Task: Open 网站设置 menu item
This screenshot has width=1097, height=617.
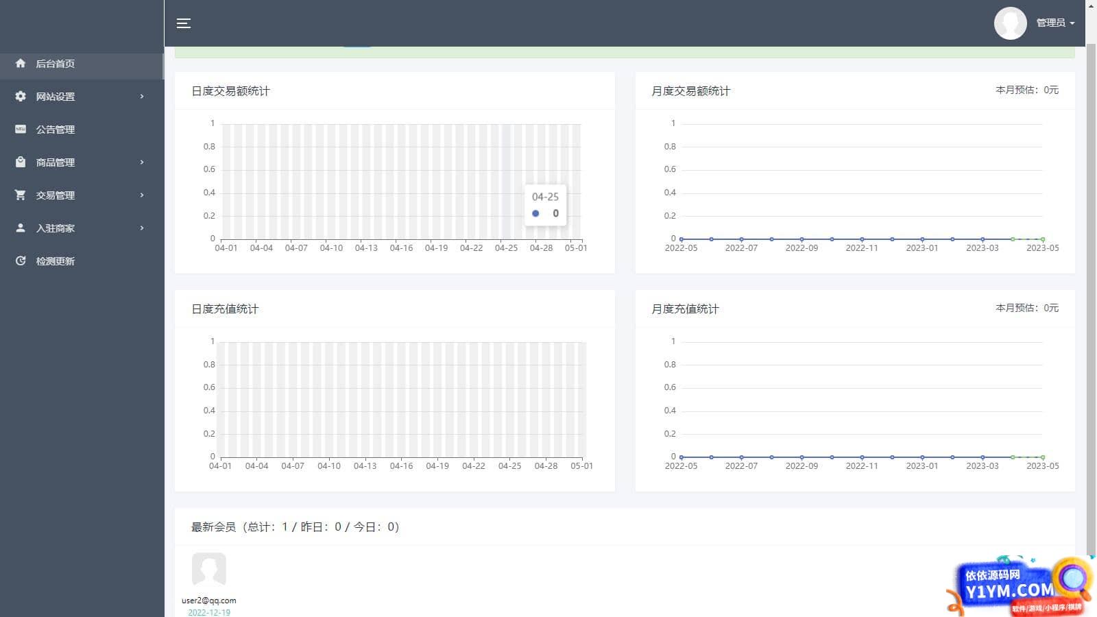Action: (x=82, y=97)
